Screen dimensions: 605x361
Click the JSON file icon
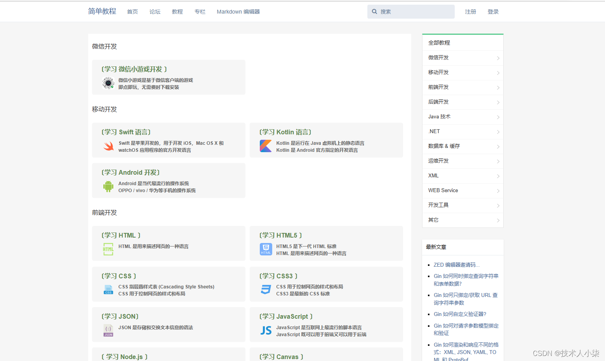point(108,330)
